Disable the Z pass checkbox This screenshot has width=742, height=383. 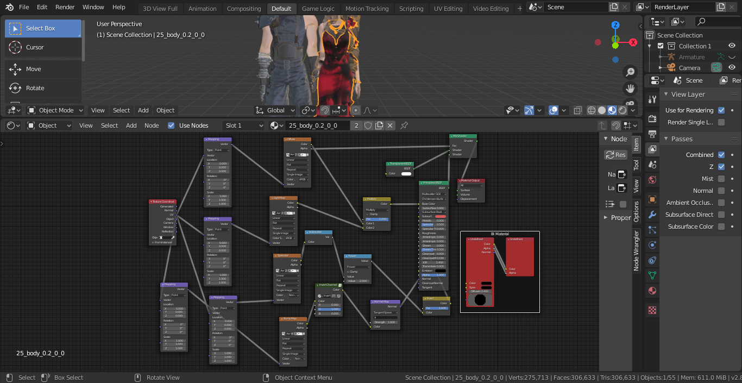coord(721,167)
